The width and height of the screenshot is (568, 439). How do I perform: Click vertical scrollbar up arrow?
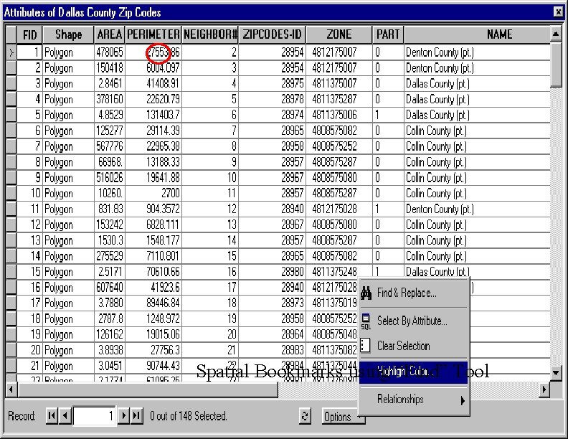[555, 34]
